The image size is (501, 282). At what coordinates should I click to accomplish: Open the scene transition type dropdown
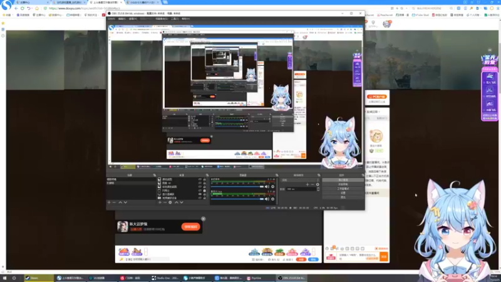(301, 180)
